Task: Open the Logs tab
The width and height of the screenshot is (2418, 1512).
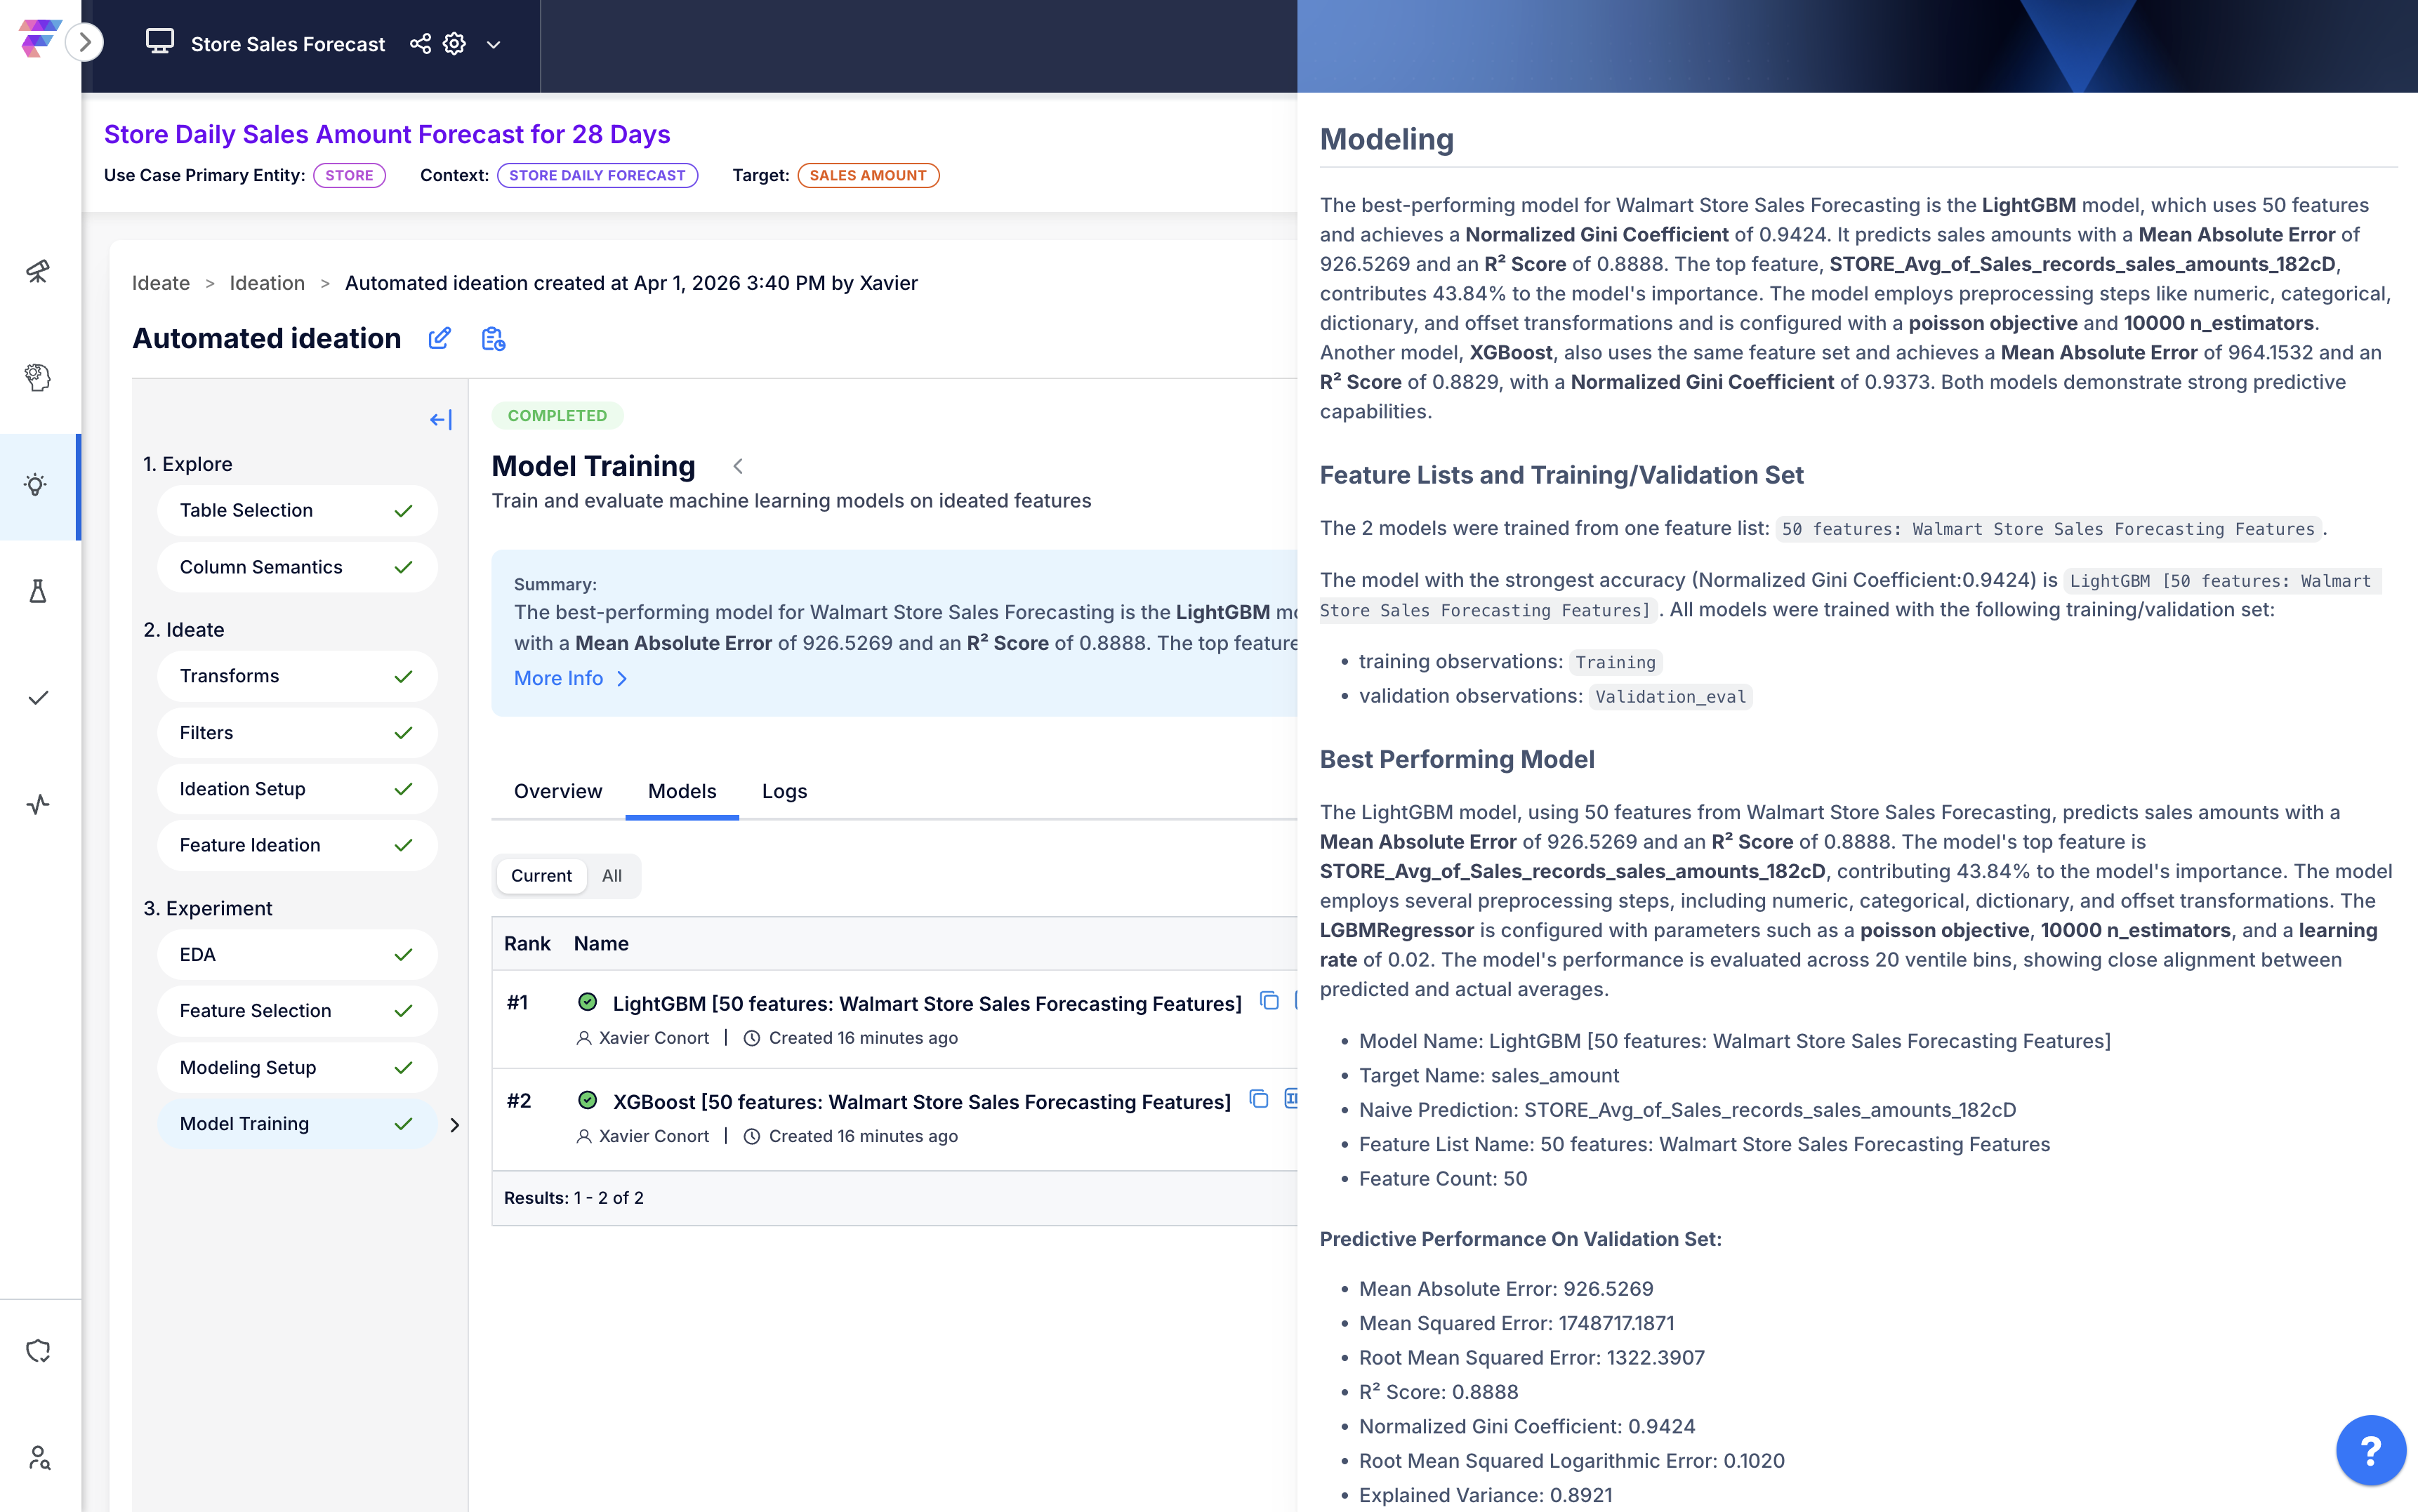Action: point(784,791)
